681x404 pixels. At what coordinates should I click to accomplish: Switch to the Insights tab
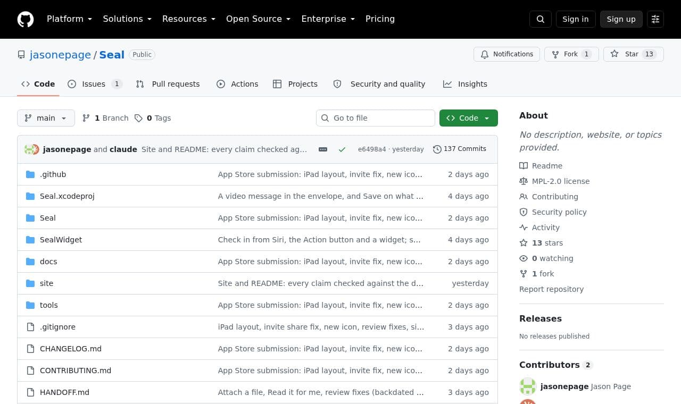[x=465, y=84]
